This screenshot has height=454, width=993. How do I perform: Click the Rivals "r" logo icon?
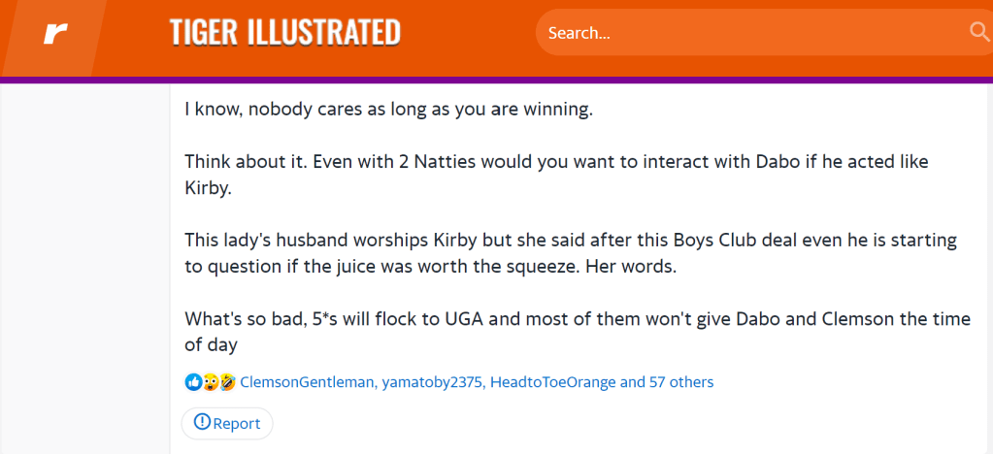pos(55,35)
